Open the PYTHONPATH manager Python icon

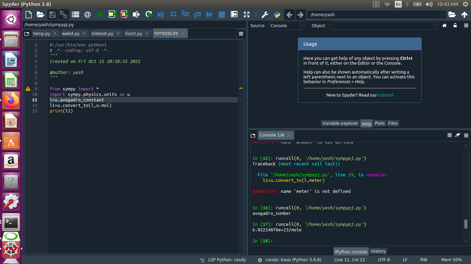point(277,14)
